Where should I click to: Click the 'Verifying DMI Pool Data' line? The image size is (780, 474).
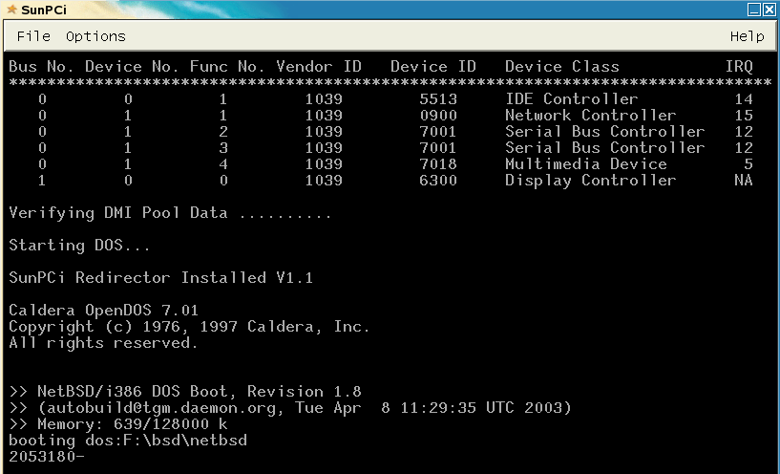[x=170, y=213]
